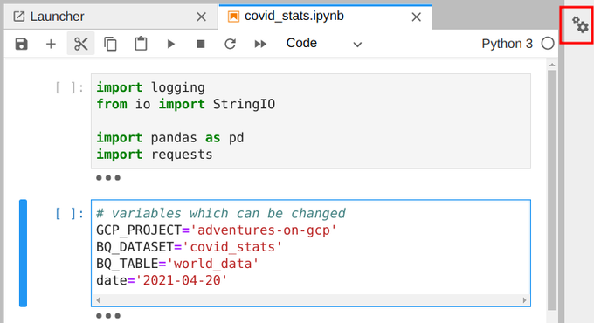The height and width of the screenshot is (323, 594).
Task: Run the selected cell with the play icon
Action: tap(171, 44)
